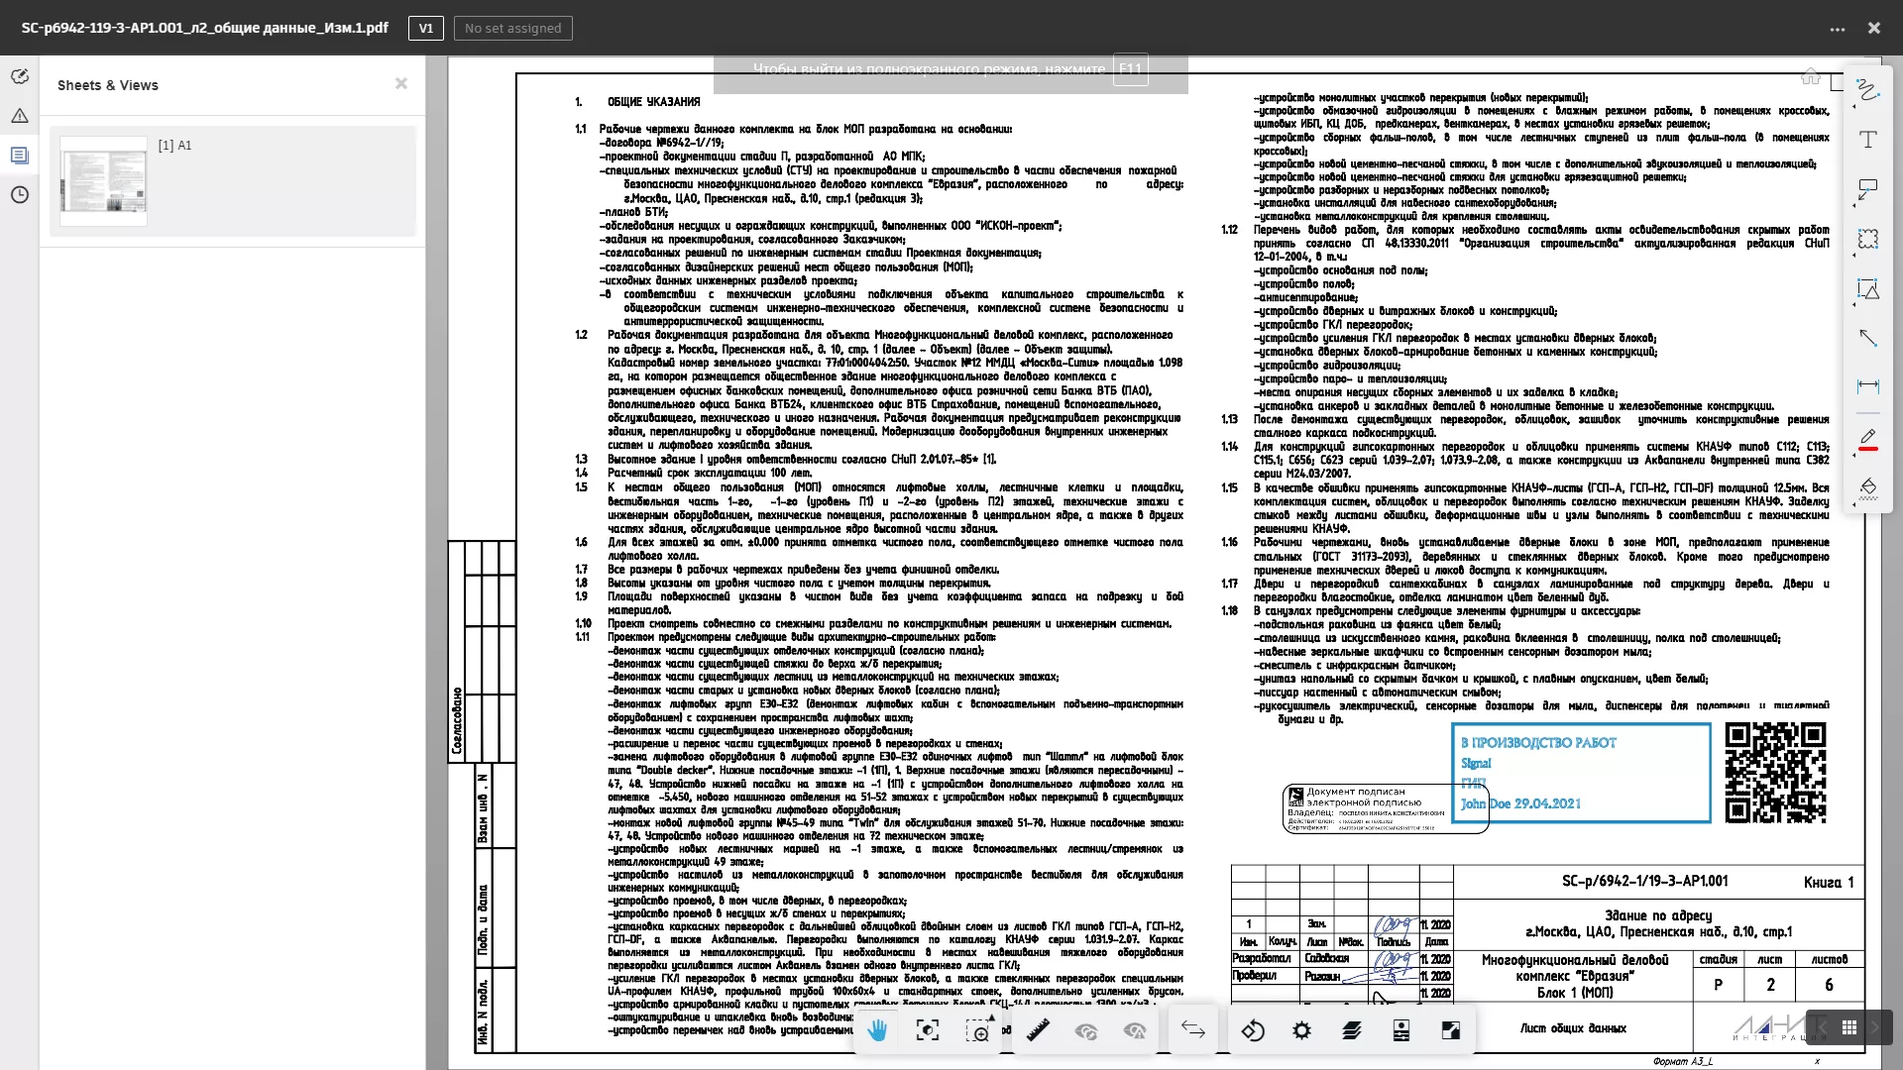Go to previous sheet arrow
1903x1070 pixels.
(1822, 1027)
